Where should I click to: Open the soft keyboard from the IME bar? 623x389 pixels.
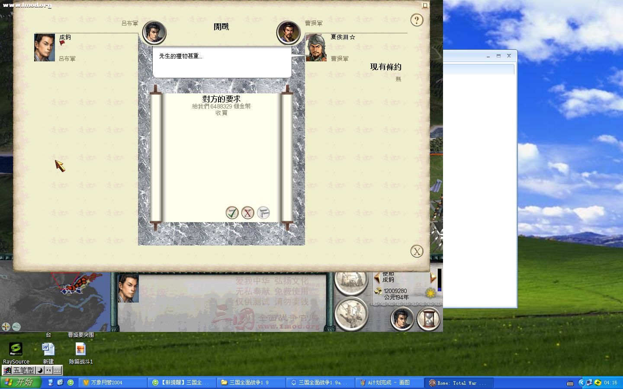click(58, 370)
